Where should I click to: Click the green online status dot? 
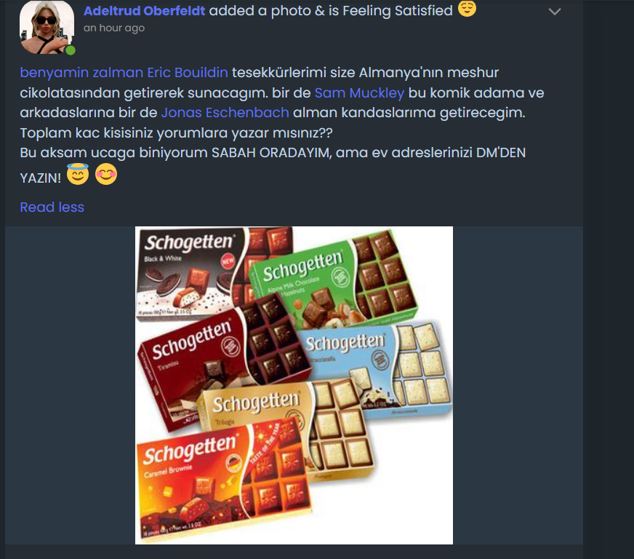tap(71, 50)
